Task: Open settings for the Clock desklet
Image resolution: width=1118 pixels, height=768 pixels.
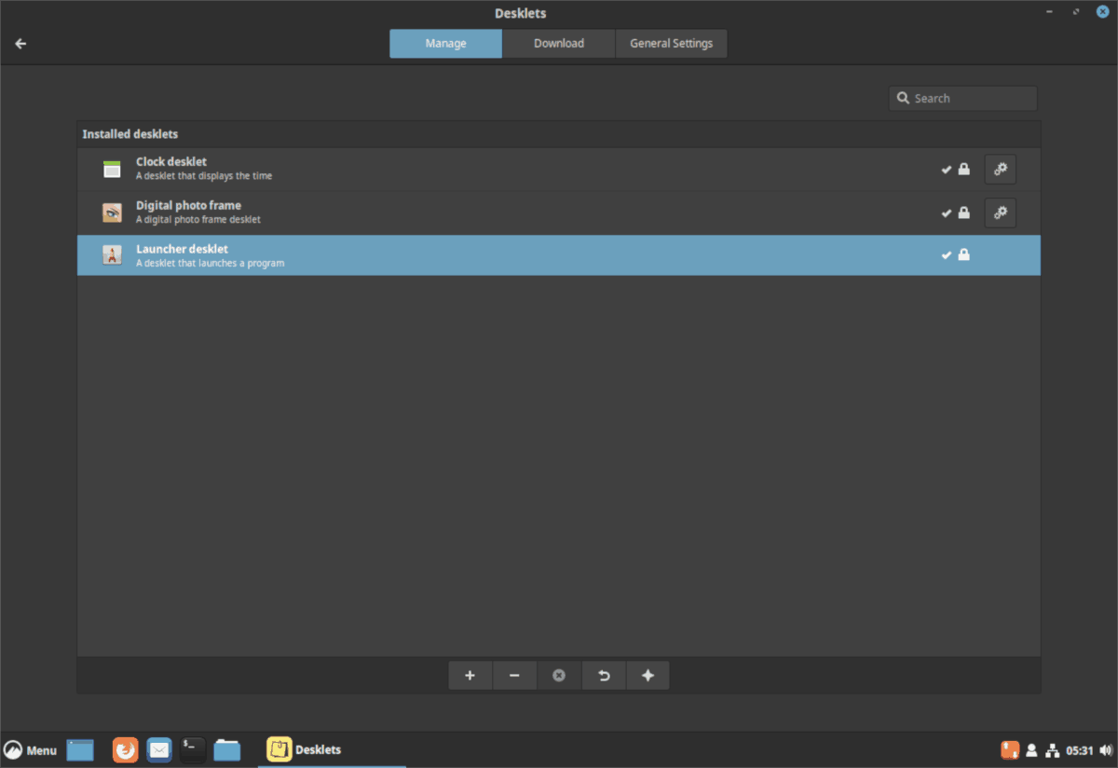Action: [1000, 169]
